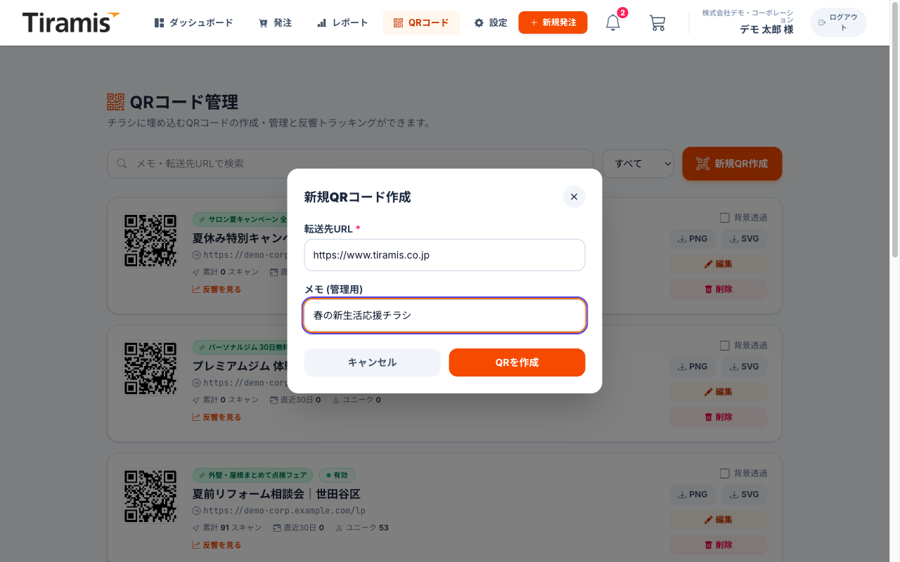Open 反響を見る for 夏休み特別キャンペーン
This screenshot has height=562, width=900.
click(217, 289)
